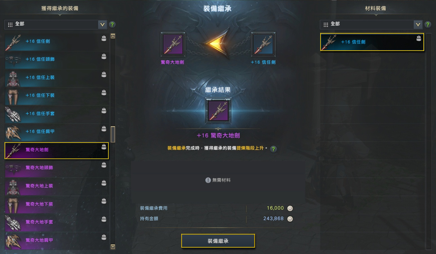Open the left 全部 filter dropdown
436x254 pixels.
[56, 25]
